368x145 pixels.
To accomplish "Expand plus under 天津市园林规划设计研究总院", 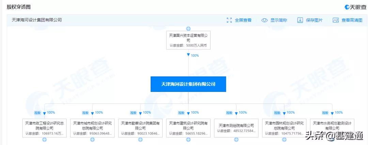I will (x=284, y=140).
